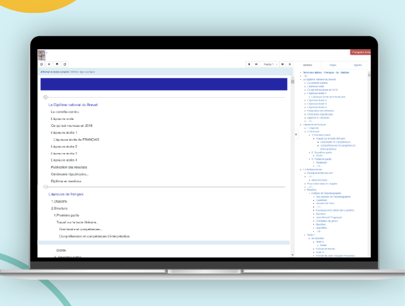This screenshot has width=405, height=306.
Task: Click the reading pane scrollbar down arrow
Action: tap(293, 255)
